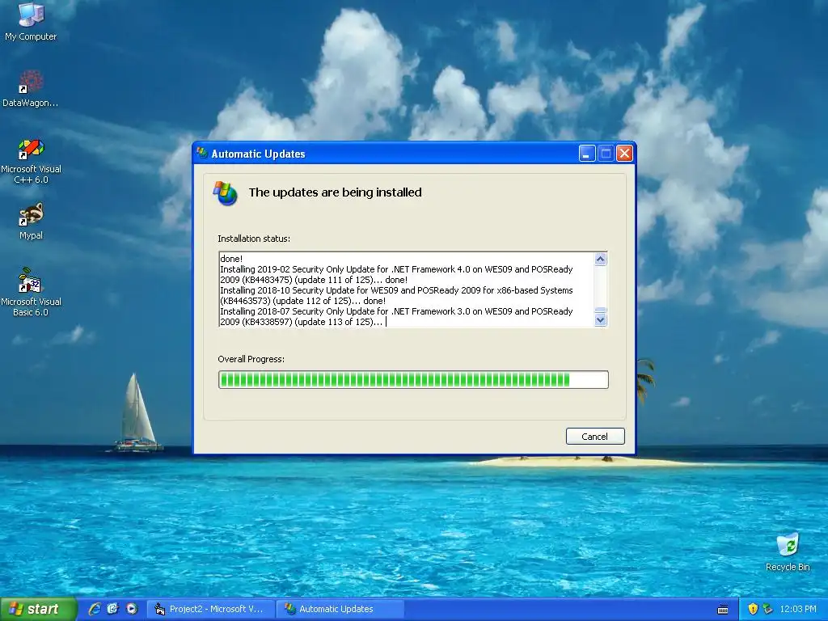Click the Outlook Express Quick Launch icon
The image size is (828, 621).
(x=113, y=609)
